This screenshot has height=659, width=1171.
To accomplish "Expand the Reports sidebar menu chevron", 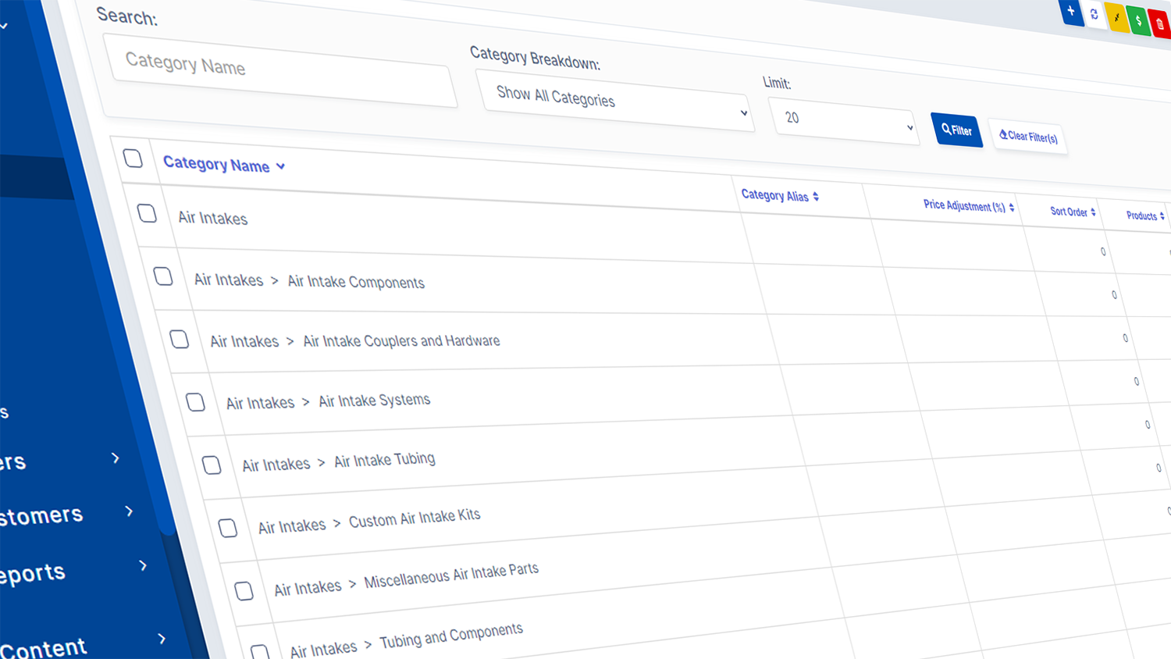I will pyautogui.click(x=142, y=565).
